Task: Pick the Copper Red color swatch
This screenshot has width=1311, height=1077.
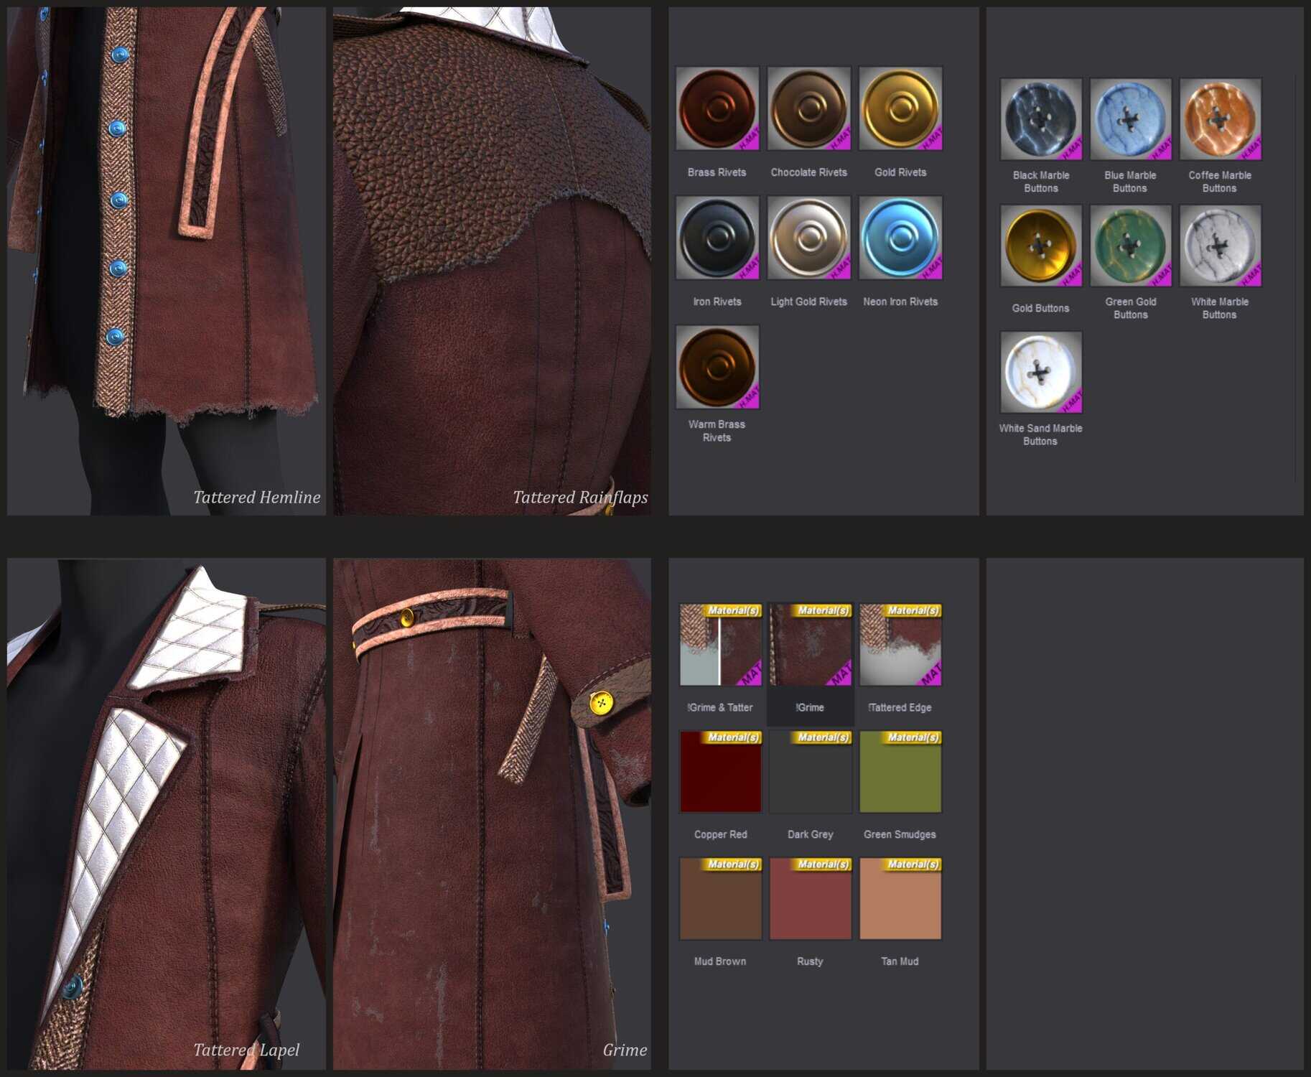Action: (720, 772)
